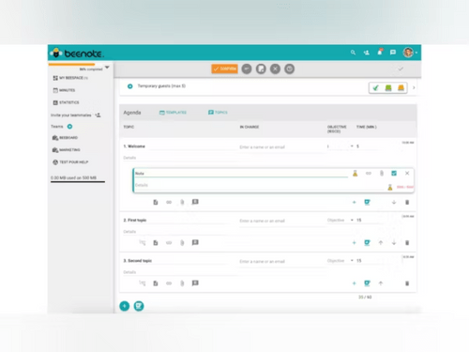Open agenda Topics
Screen dimensions: 469x352
(x=218, y=113)
